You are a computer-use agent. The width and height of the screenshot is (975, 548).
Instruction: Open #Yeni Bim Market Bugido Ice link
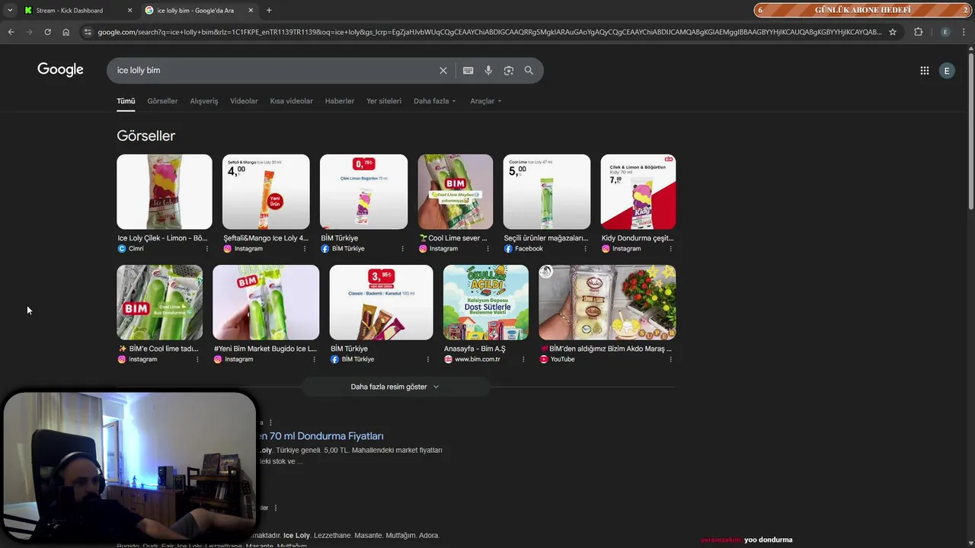click(265, 349)
